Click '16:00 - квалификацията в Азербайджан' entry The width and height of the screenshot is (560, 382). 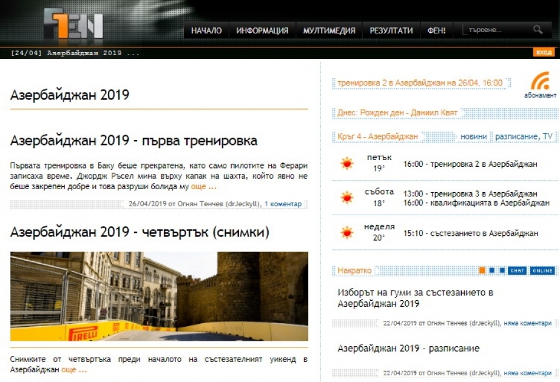point(476,203)
